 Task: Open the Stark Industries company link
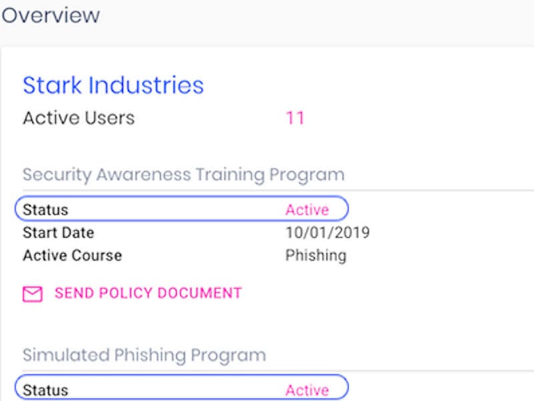point(113,86)
